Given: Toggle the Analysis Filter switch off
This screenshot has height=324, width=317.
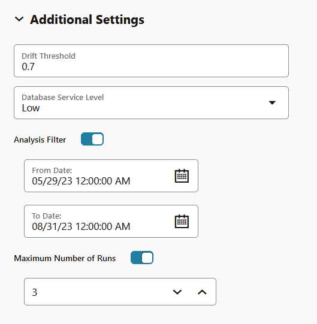Looking at the screenshot, I should (92, 139).
